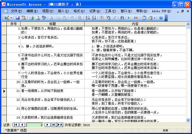Viewport: 192px width, 134px height.
Task: Open the New Object dropdown arrow
Action: click(154, 18)
